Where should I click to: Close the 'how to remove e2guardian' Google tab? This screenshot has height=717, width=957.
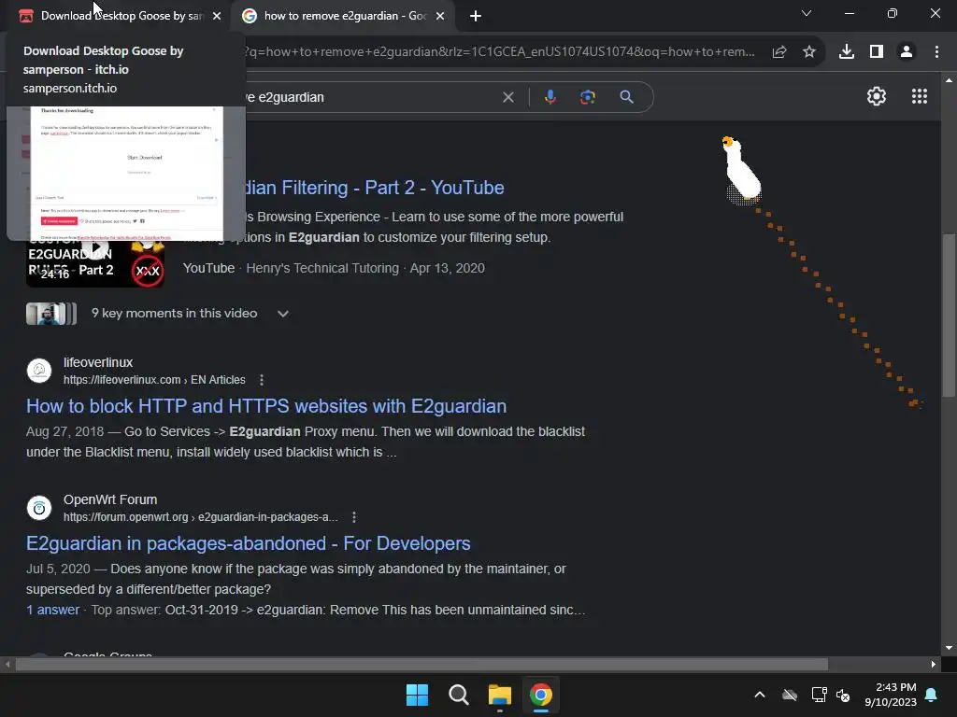click(440, 17)
